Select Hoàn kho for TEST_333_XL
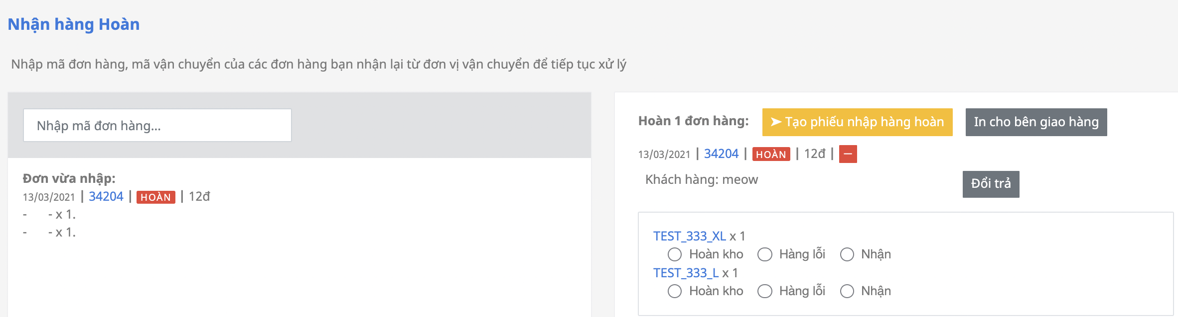 [x=675, y=254]
